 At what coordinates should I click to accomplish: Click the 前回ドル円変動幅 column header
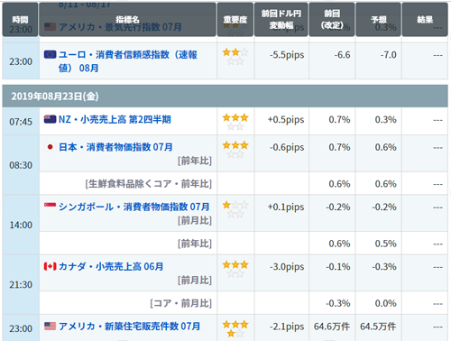coord(281,20)
